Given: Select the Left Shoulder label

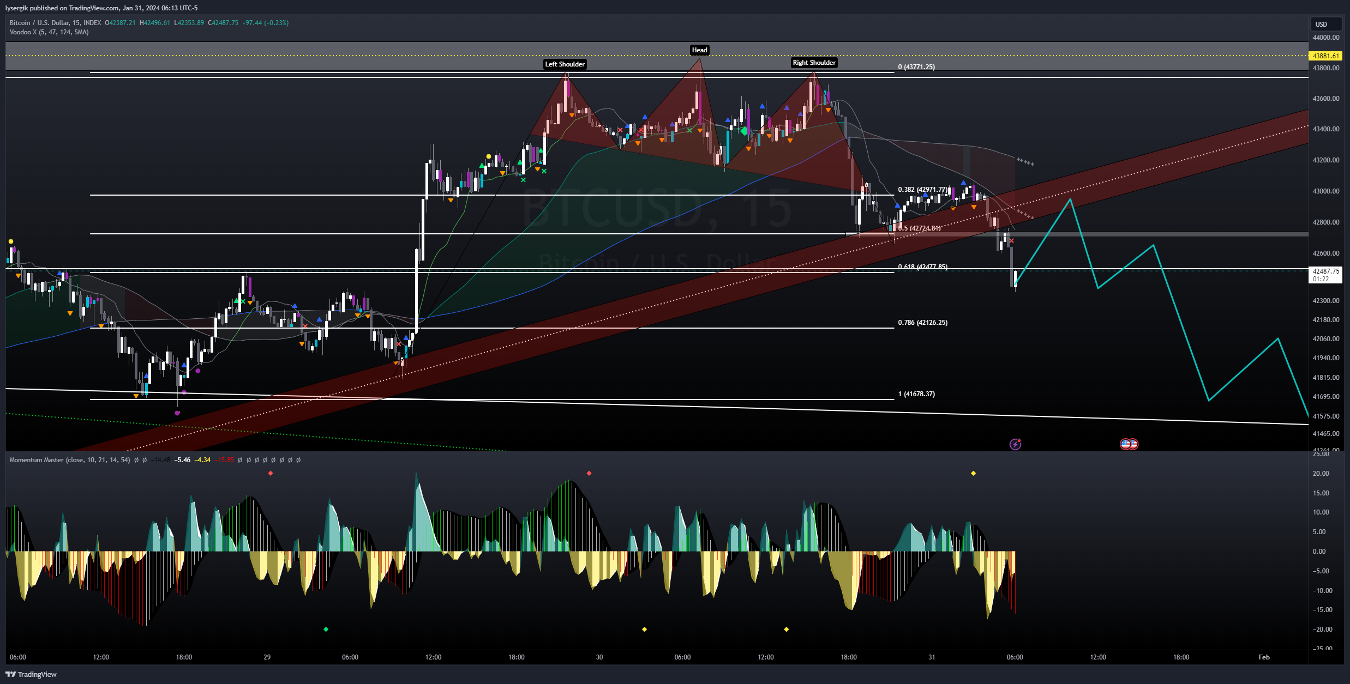Looking at the screenshot, I should [x=565, y=64].
